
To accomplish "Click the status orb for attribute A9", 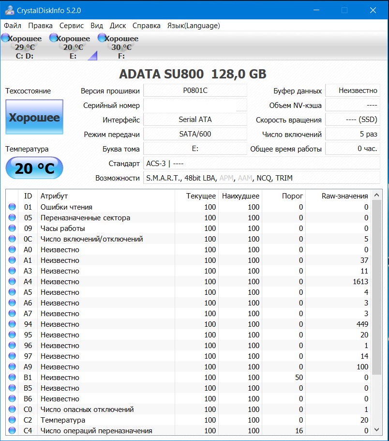I will pyautogui.click(x=12, y=366).
